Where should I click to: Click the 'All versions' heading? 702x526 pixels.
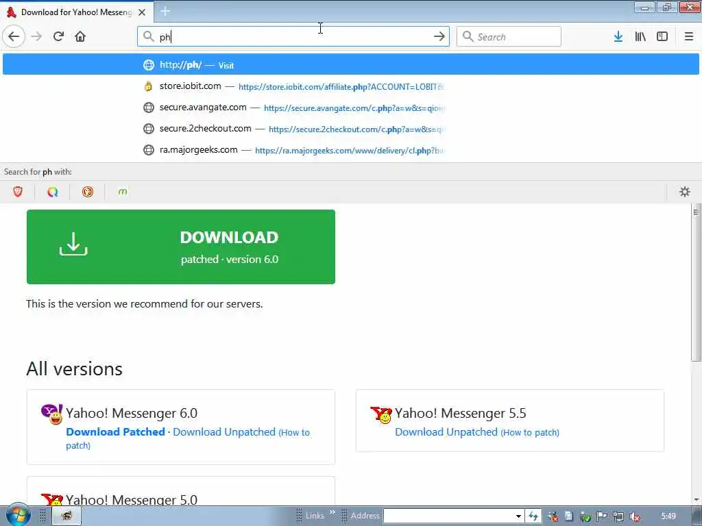coord(74,369)
